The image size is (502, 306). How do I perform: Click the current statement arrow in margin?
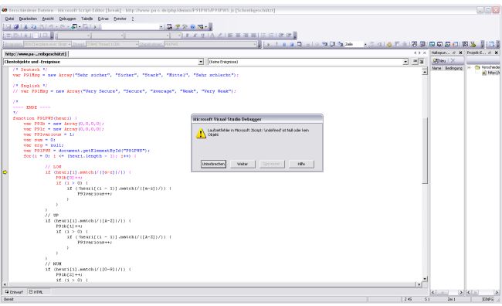point(5,172)
